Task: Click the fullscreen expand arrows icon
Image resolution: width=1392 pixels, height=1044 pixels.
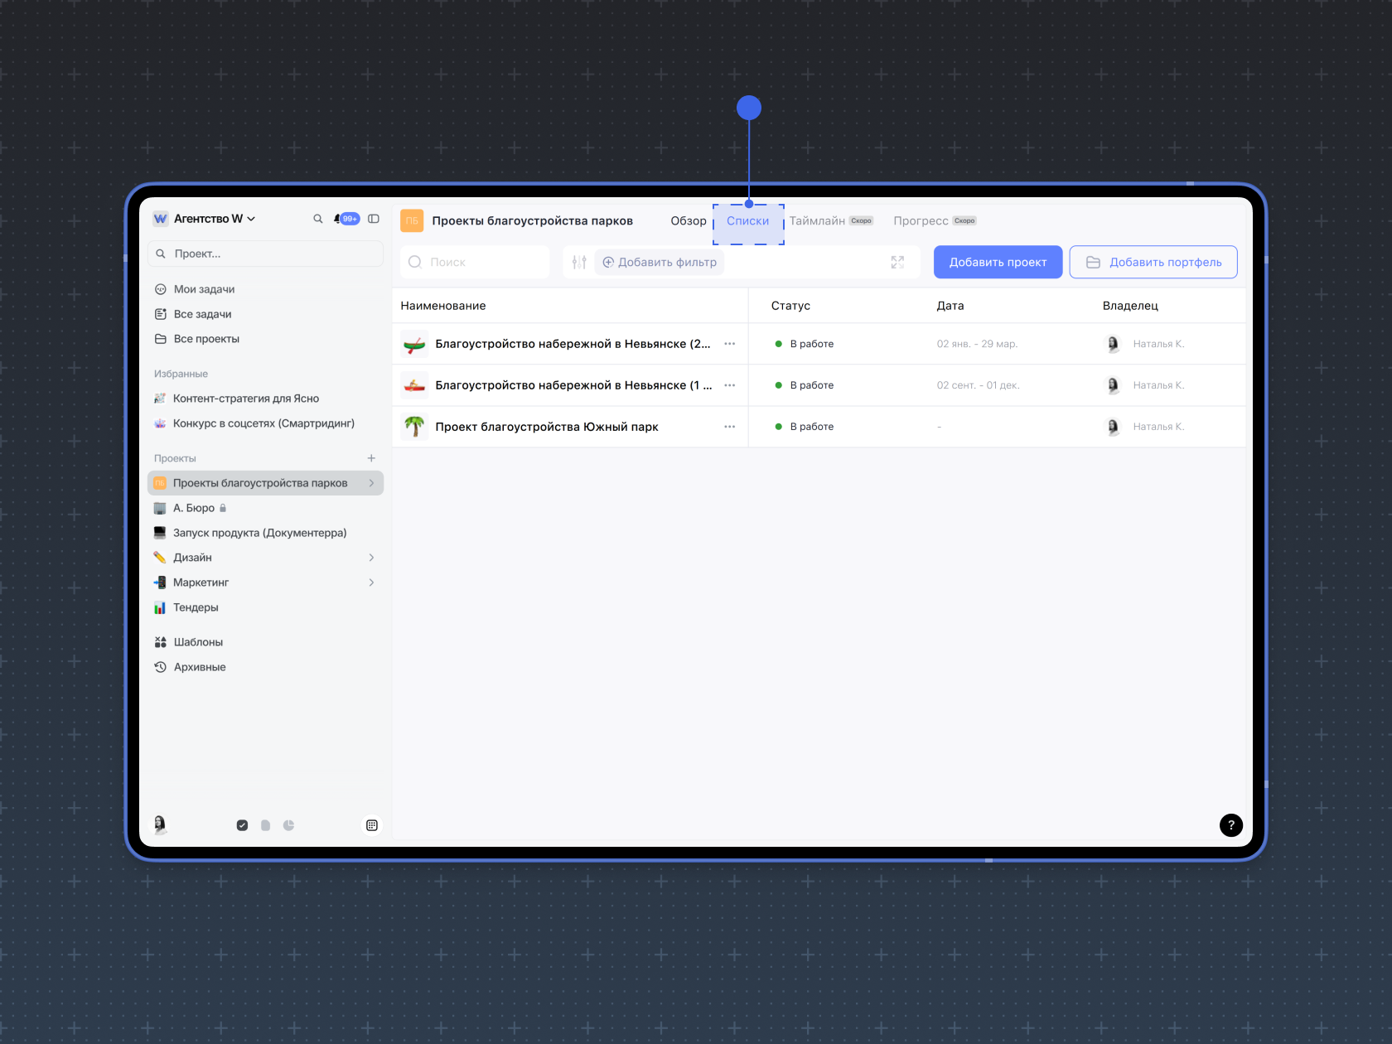Action: point(897,262)
